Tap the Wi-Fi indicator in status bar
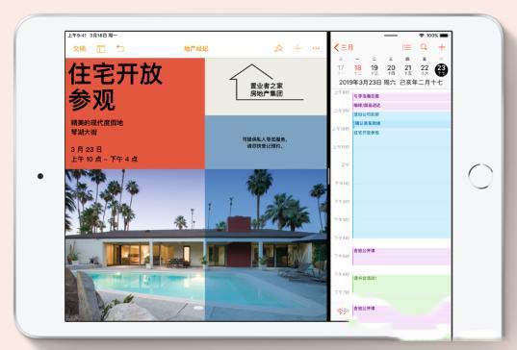Viewport: 517px width, 350px height. coord(422,36)
